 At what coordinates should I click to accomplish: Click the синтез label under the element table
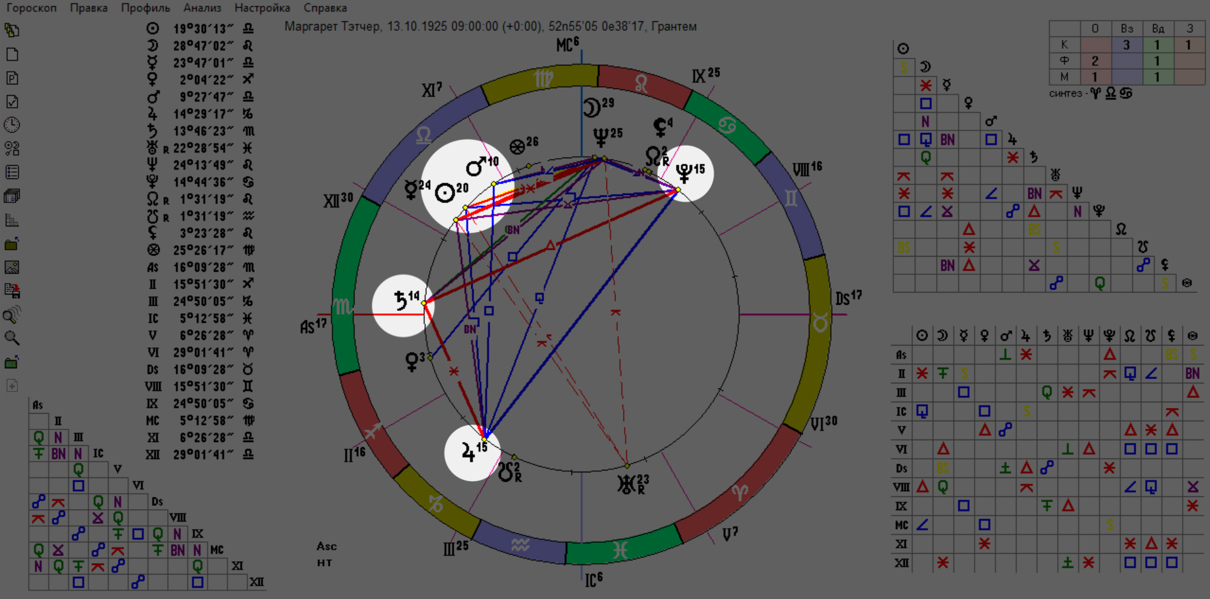click(1065, 93)
